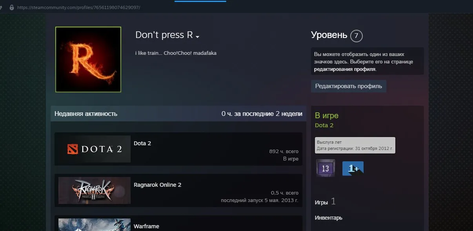Image resolution: width=473 pixels, height=231 pixels.
Task: Open the Инвентарь inventory link
Action: 328,218
